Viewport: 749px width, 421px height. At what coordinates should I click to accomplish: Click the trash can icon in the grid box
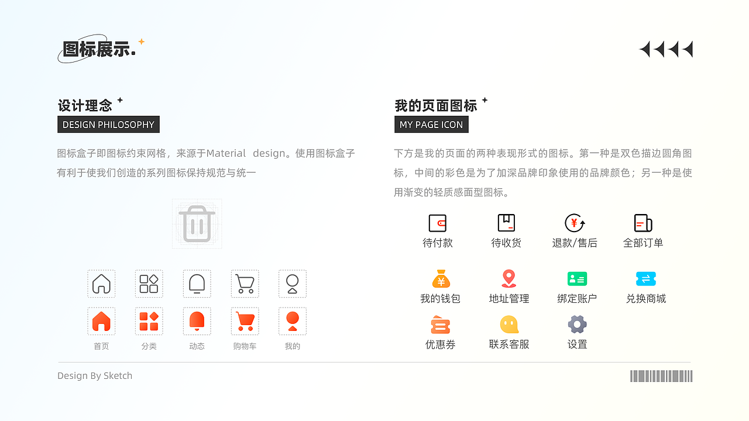(197, 223)
